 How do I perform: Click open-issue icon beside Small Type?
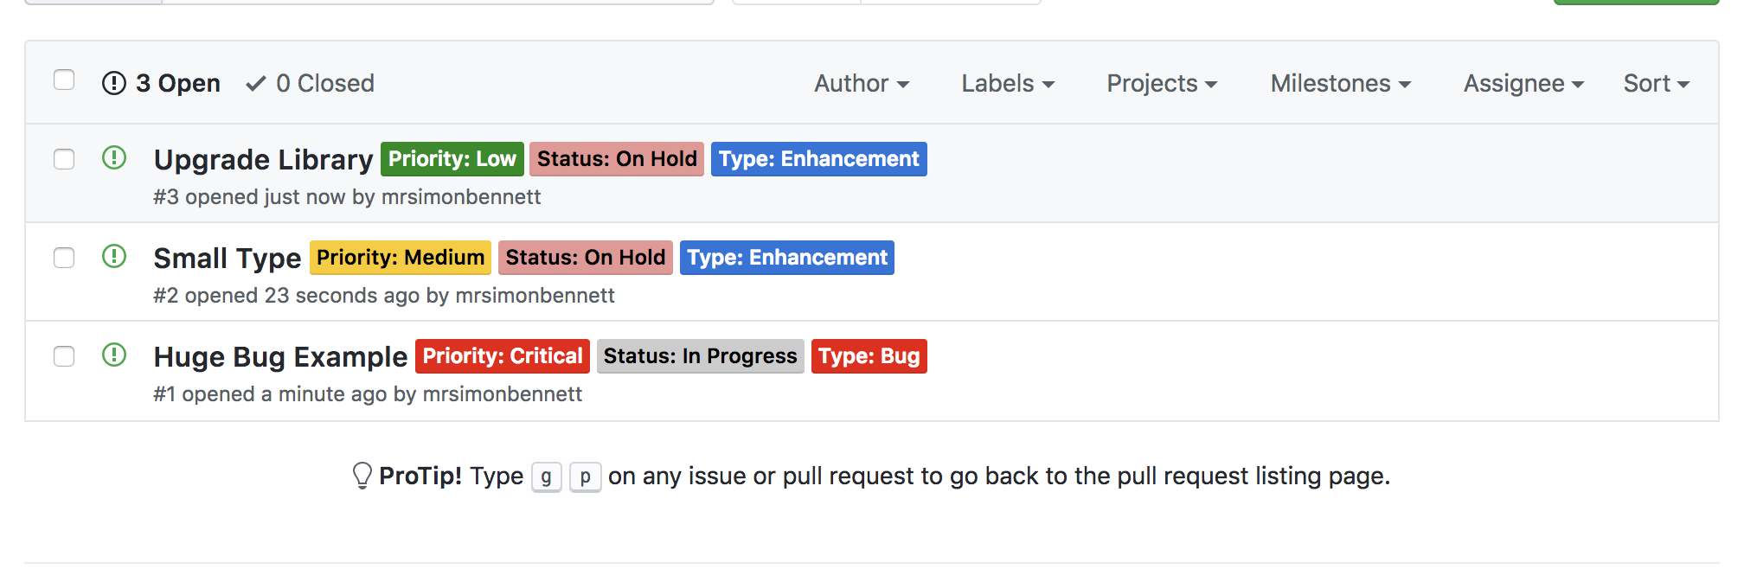tap(114, 257)
